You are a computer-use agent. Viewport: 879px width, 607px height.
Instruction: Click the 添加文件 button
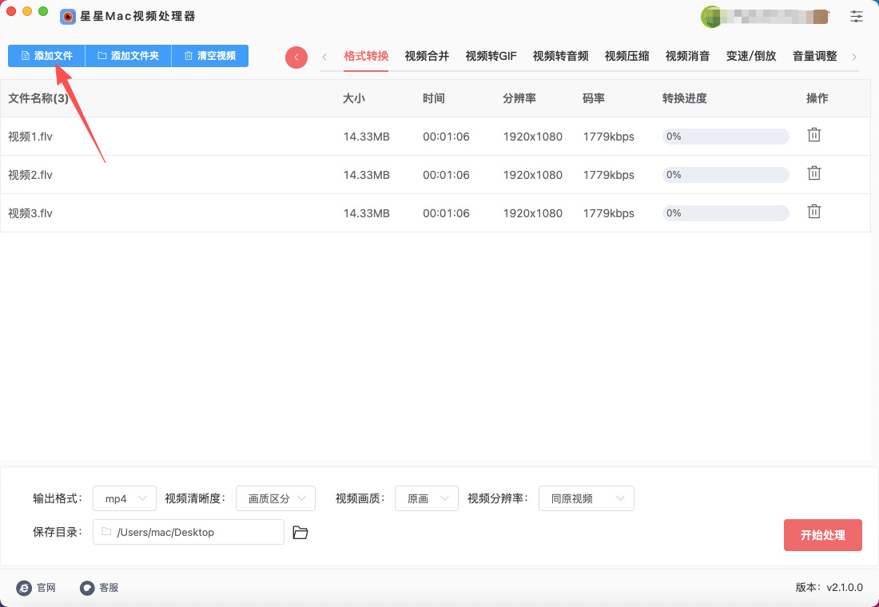pyautogui.click(x=46, y=56)
